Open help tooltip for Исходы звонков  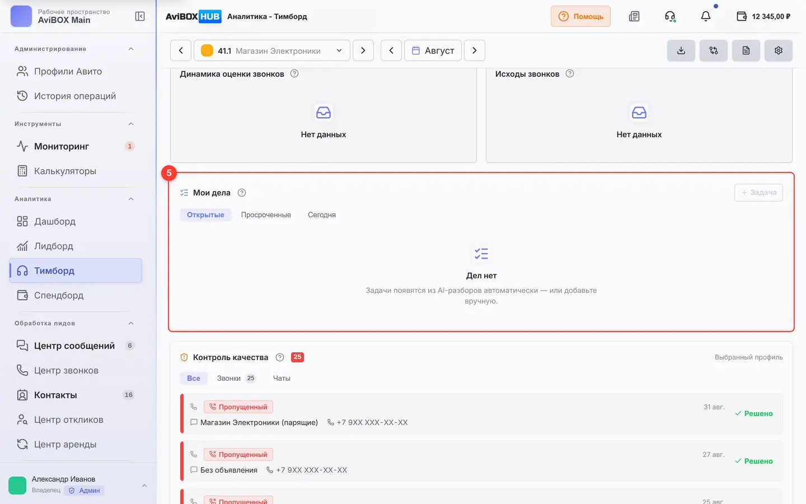(x=570, y=73)
